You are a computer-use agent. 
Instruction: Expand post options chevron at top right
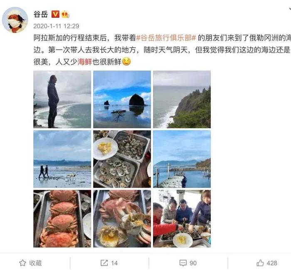[x=289, y=9]
